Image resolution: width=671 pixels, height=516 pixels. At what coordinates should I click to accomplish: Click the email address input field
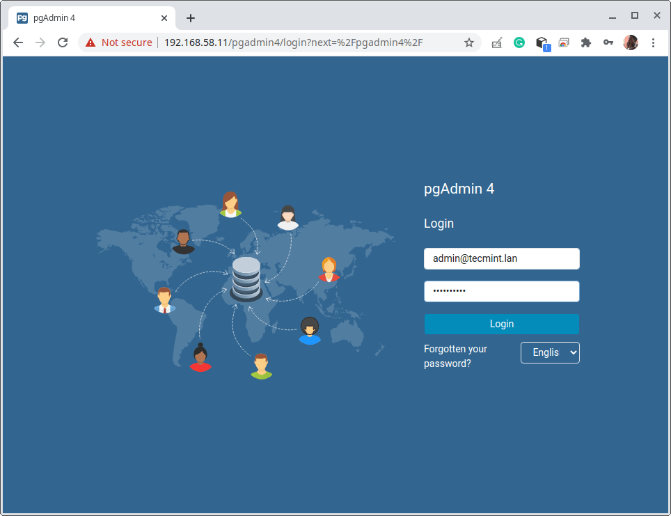click(501, 258)
